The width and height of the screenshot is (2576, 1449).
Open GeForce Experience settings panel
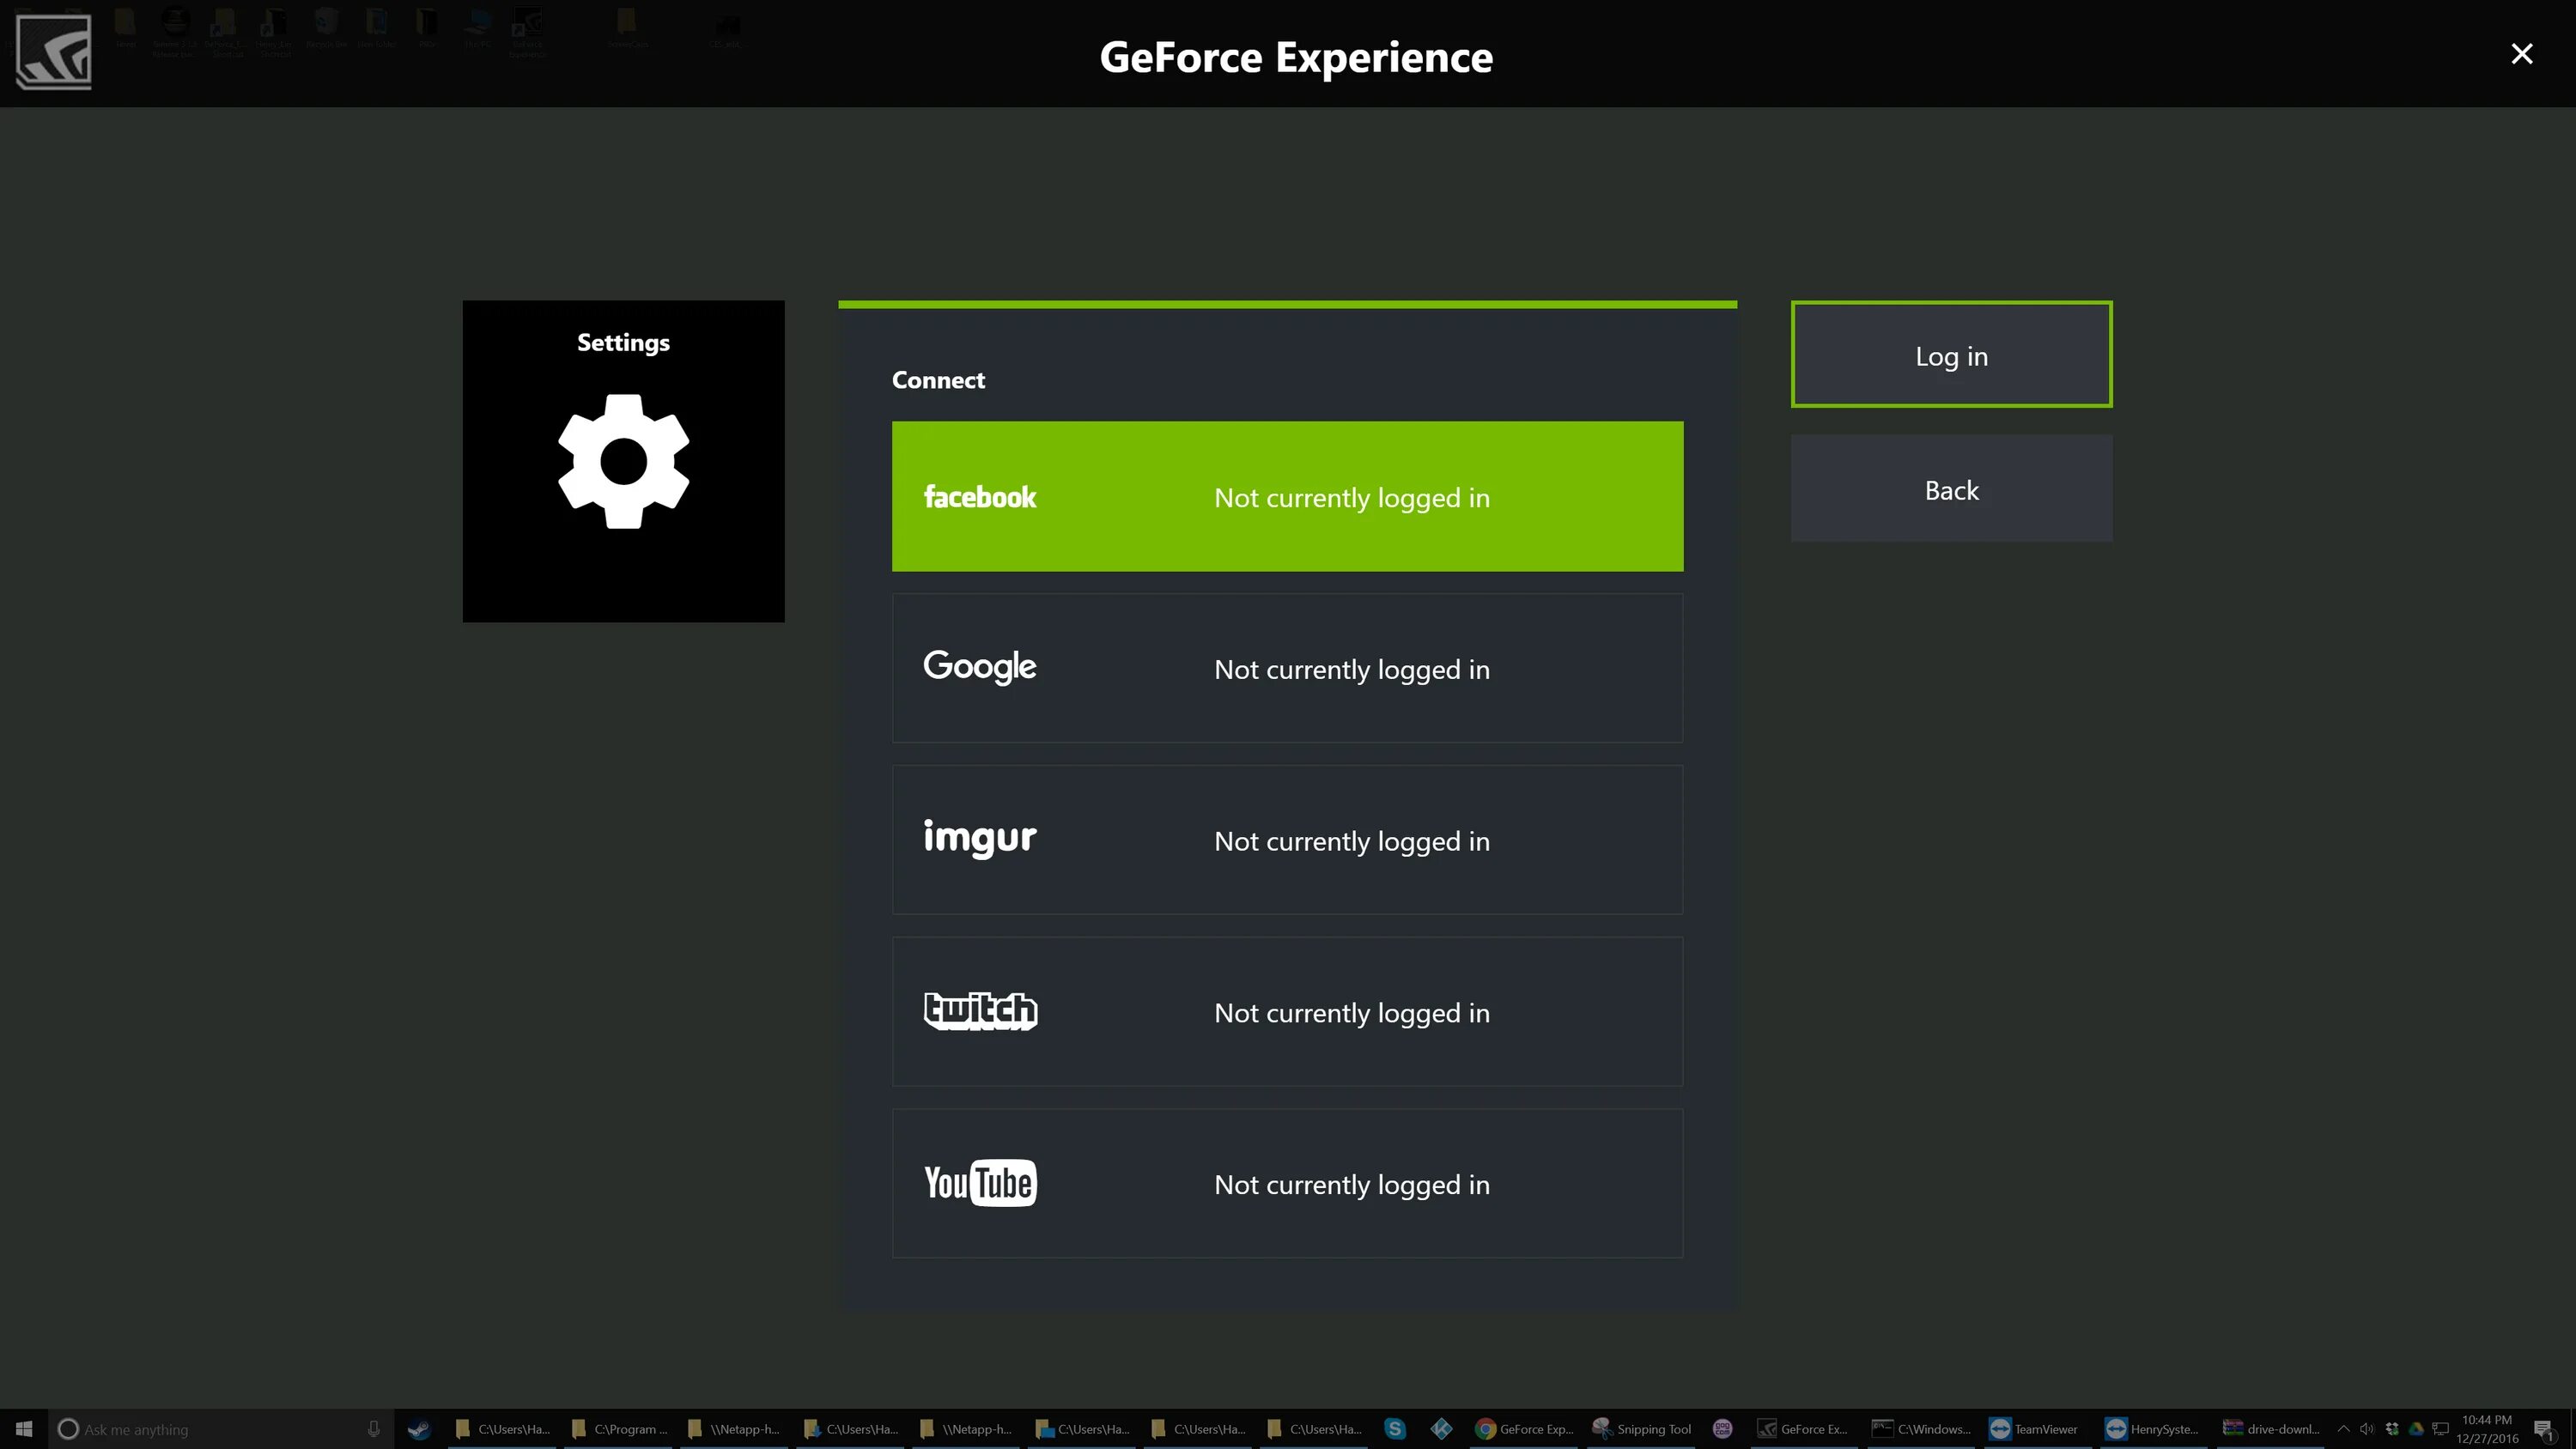point(623,460)
